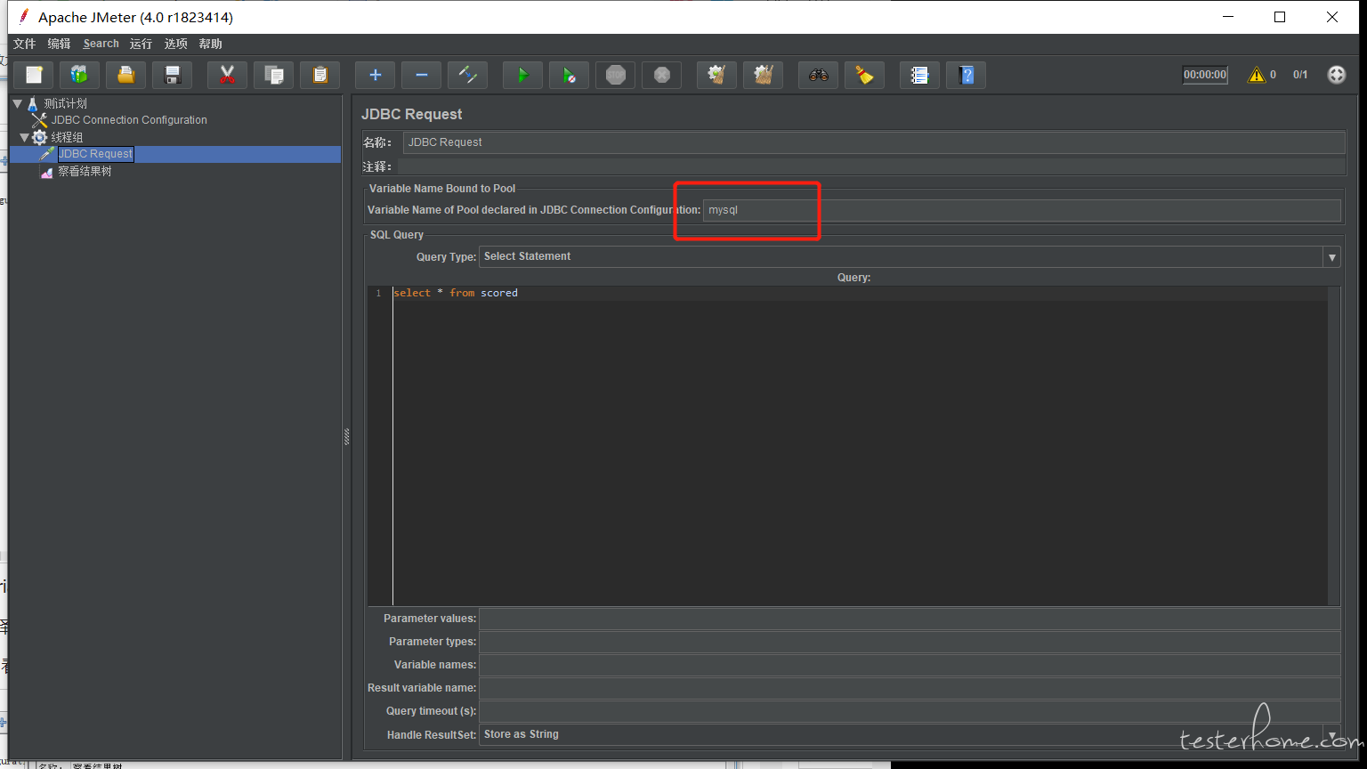Select JDBC Connection Configuration in tree
The image size is (1367, 769).
pos(129,120)
